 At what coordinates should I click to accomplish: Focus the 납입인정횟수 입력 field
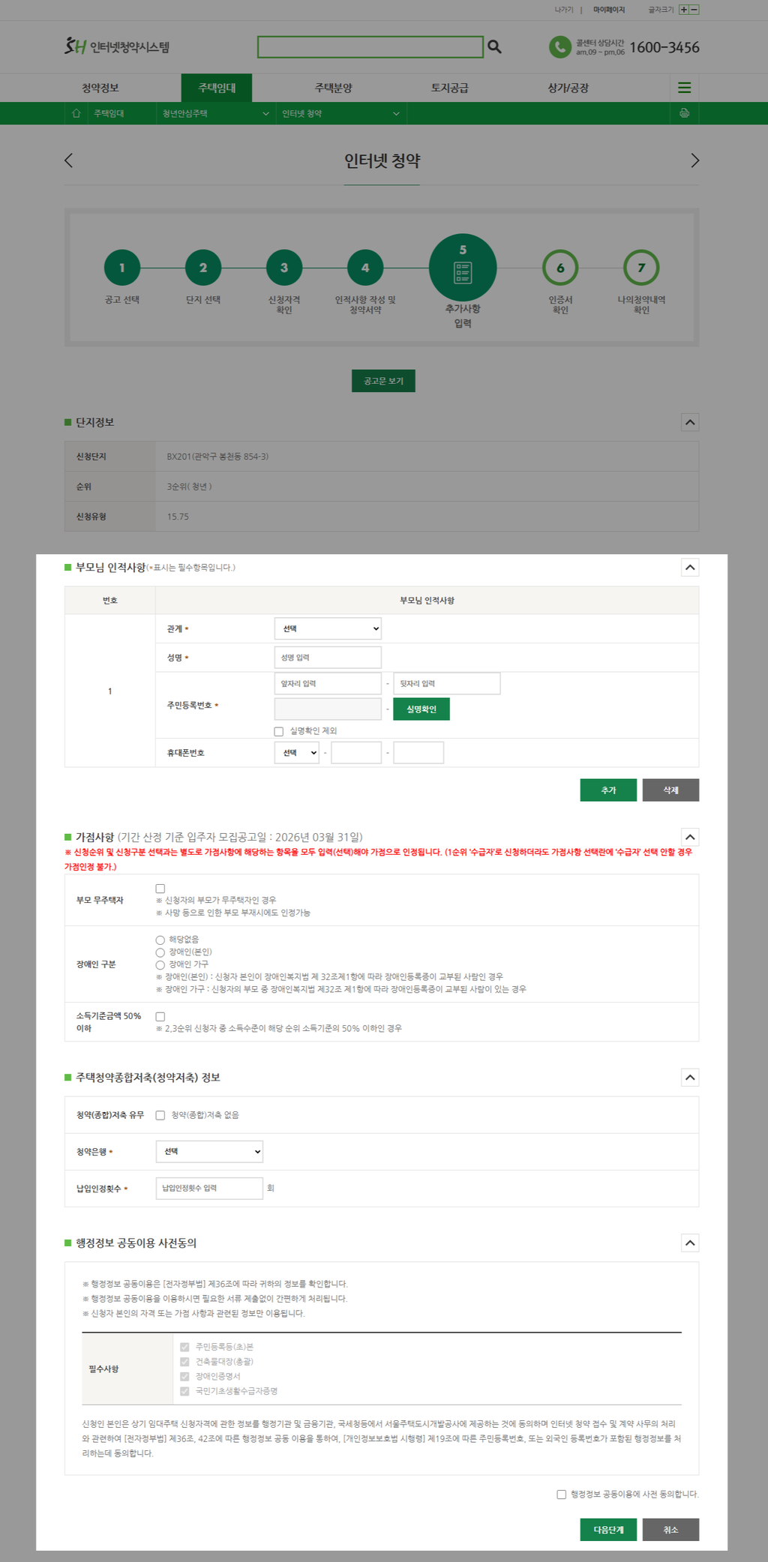pyautogui.click(x=209, y=1189)
